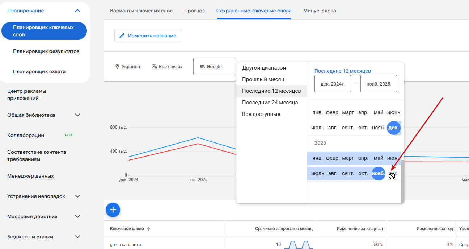Choose Все доступные range option

(271, 114)
